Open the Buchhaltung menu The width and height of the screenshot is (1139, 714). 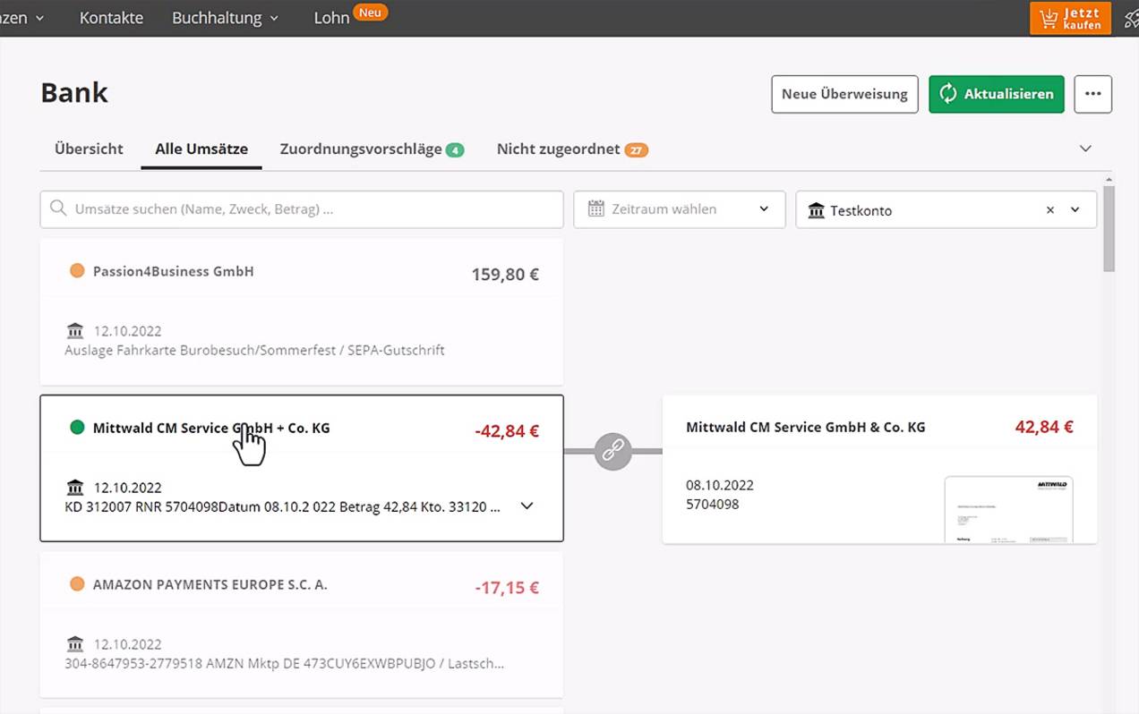pyautogui.click(x=226, y=17)
